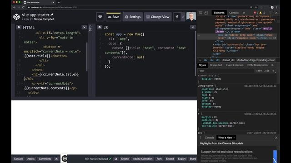This screenshot has width=291, height=163.
Task: Delete this pen
Action: pyautogui.click(x=125, y=159)
